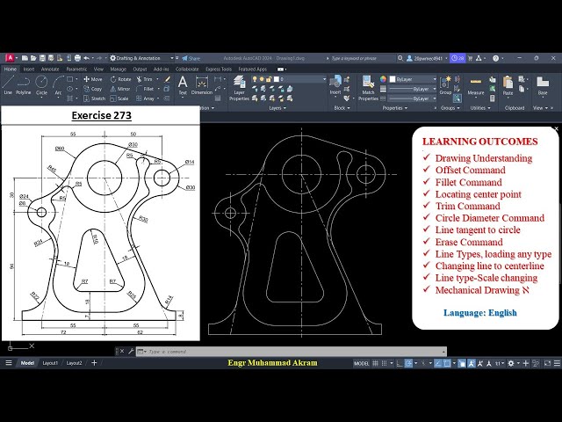
Task: Switch to the Express Tools ribbon tab
Action: coord(219,69)
